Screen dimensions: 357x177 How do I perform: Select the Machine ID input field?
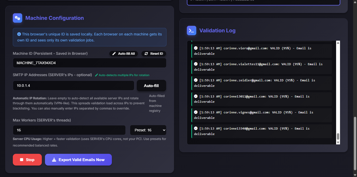click(89, 63)
